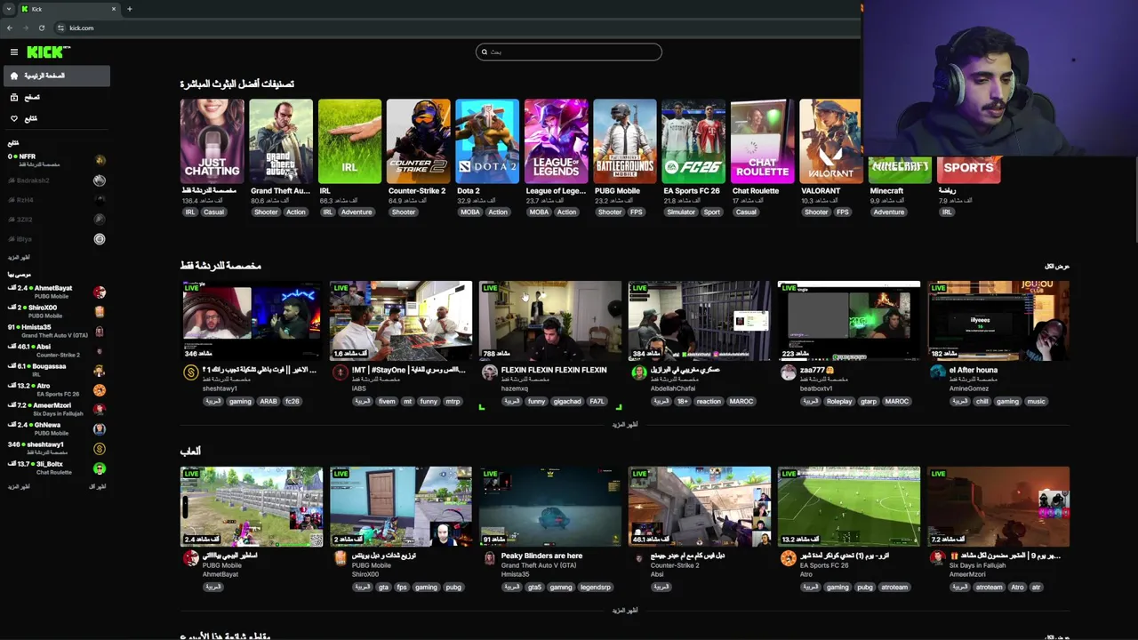This screenshot has height=640, width=1138.
Task: Open the Grand Theft Auto category tile
Action: 281,140
